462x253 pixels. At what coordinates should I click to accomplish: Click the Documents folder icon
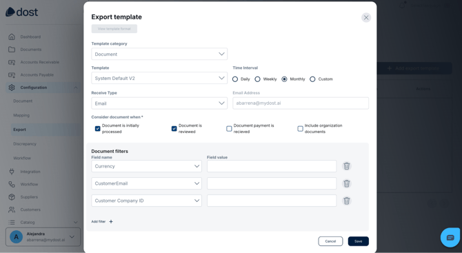point(12,50)
